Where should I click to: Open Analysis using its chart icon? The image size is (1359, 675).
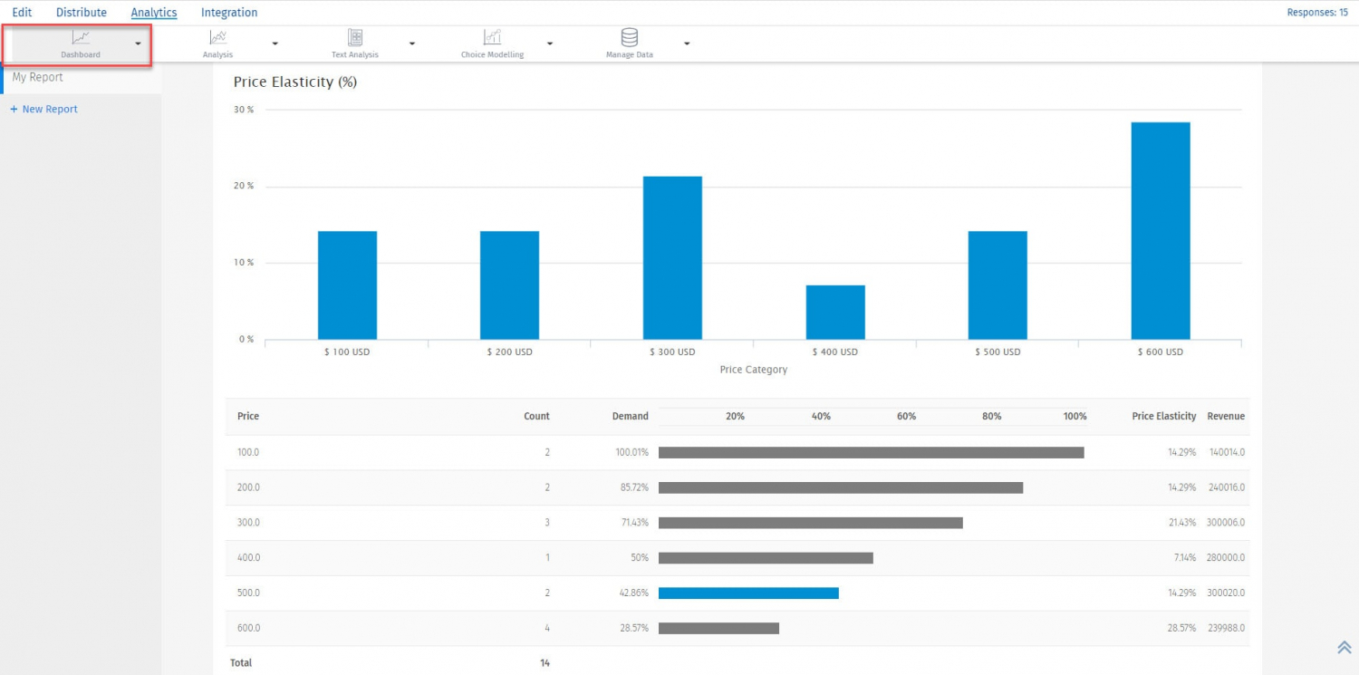pyautogui.click(x=217, y=39)
